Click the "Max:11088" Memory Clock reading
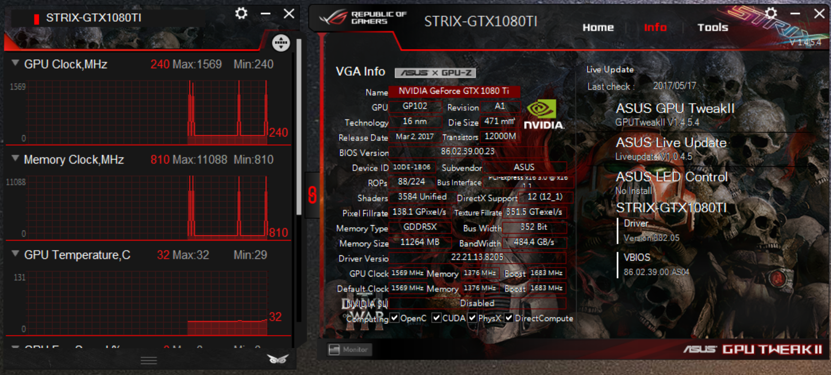Screen dimensions: 831x375 tap(200, 159)
